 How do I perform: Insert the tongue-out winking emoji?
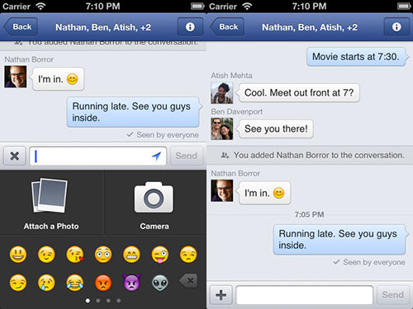pos(160,255)
